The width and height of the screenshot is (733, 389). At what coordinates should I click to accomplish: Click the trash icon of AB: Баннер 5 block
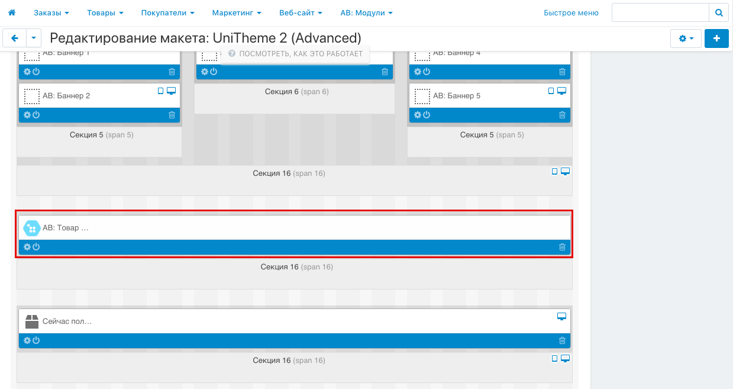562,115
